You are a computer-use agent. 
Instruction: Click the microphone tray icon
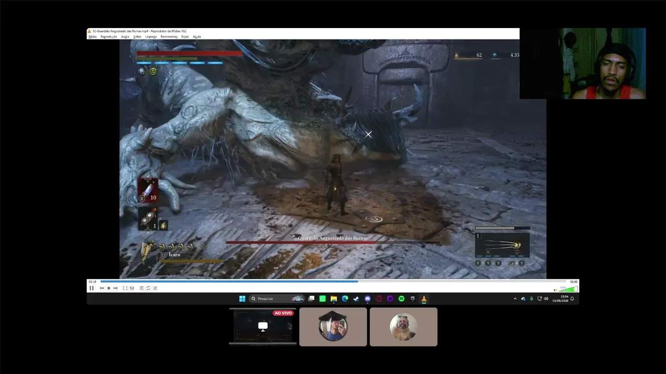[531, 299]
